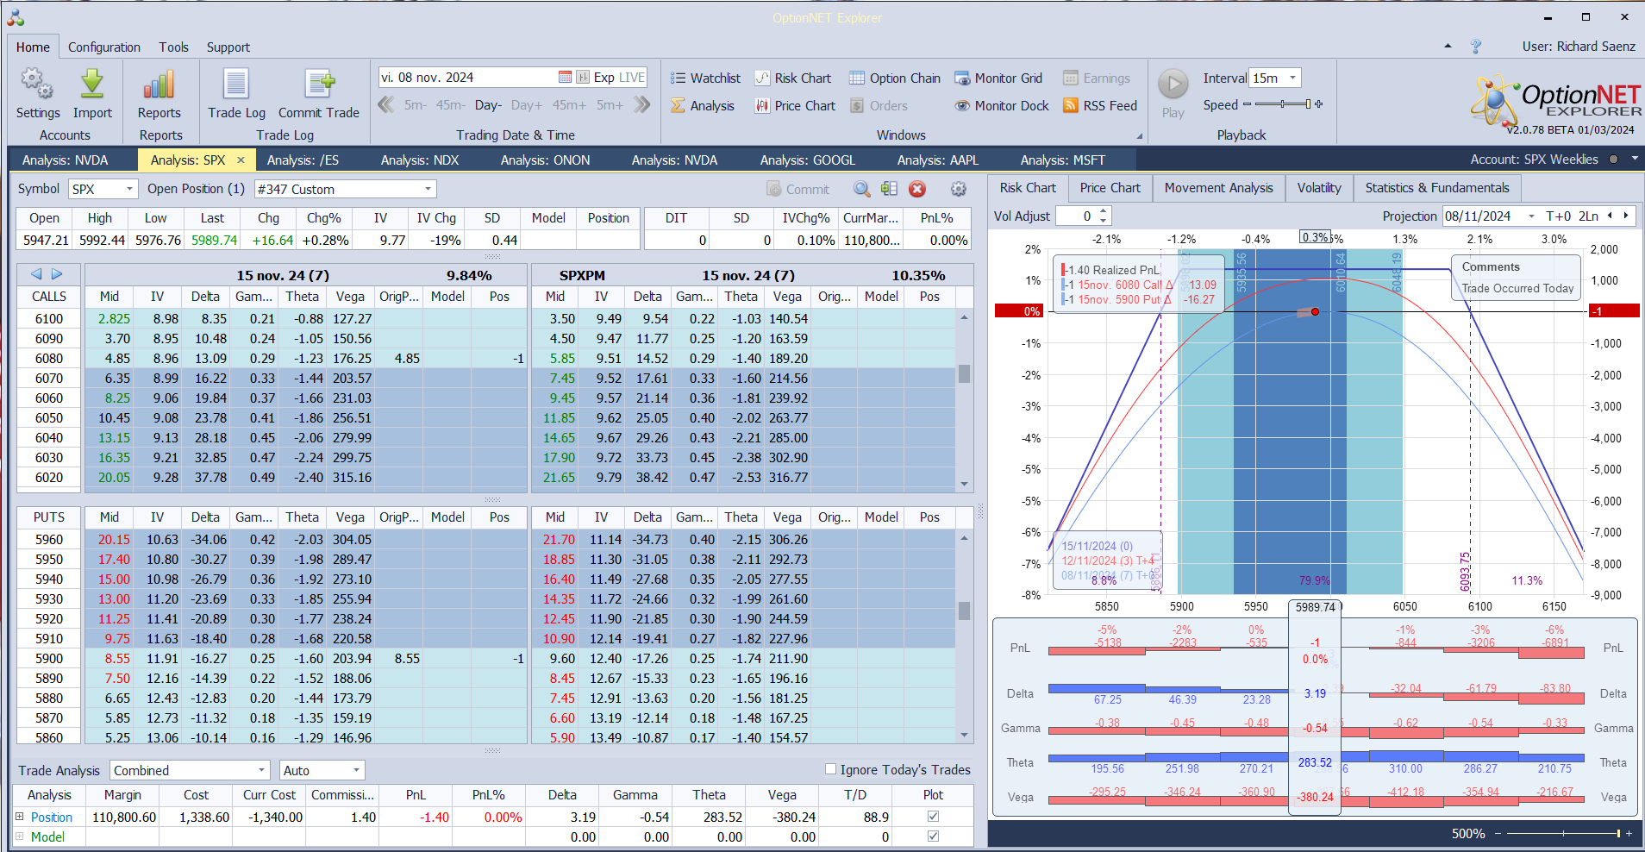1645x852 pixels.
Task: Open the Support ribbon tab
Action: pyautogui.click(x=228, y=47)
